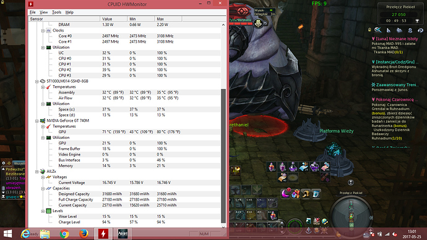Open Firefox from the taskbar
The image size is (427, 240).
coord(84,234)
